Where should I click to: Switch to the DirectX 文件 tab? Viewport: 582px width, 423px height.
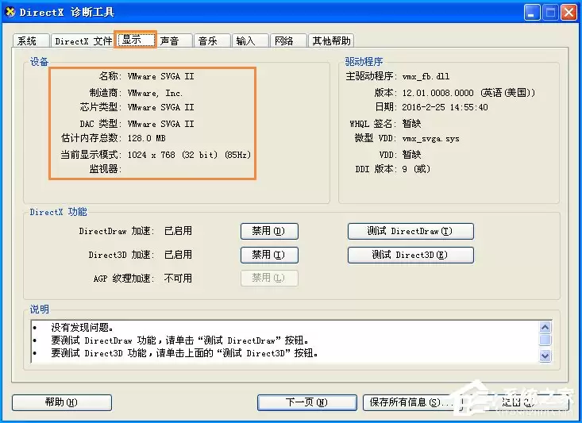(83, 40)
